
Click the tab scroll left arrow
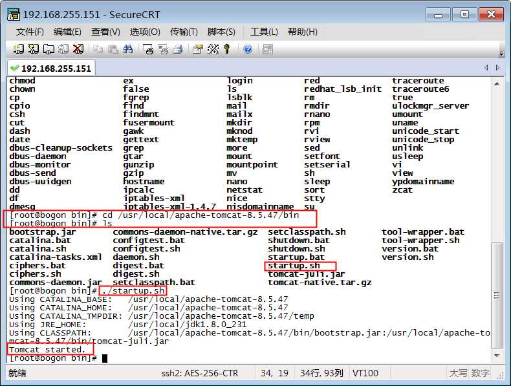[x=486, y=67]
